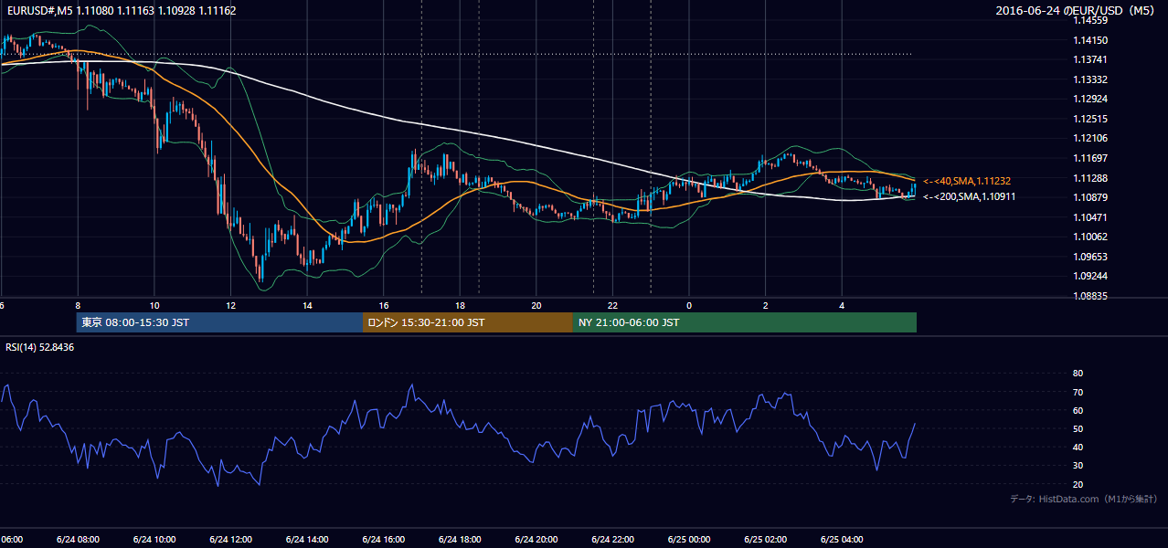Click the hour 12 tick under price chart
The width and height of the screenshot is (1168, 548).
click(230, 305)
